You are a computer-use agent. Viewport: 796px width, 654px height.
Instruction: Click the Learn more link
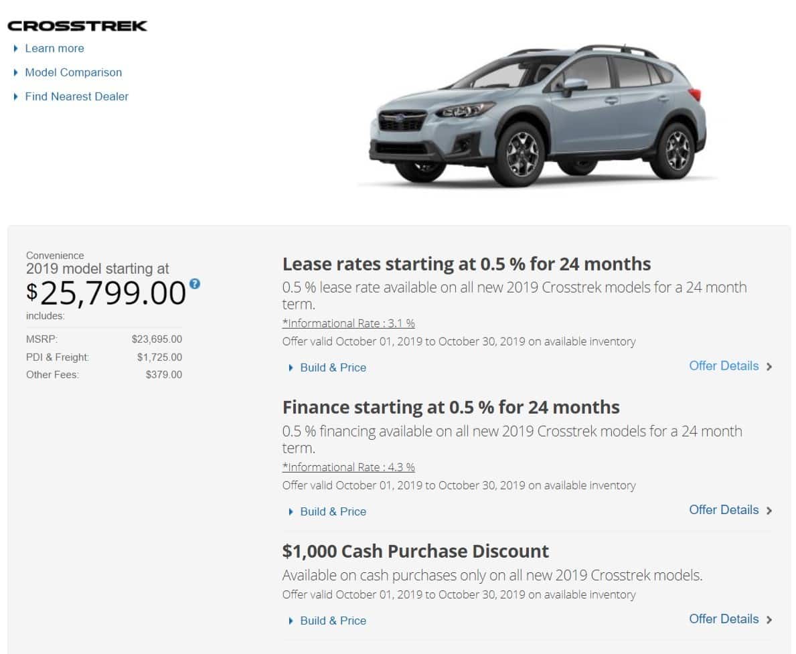[54, 48]
